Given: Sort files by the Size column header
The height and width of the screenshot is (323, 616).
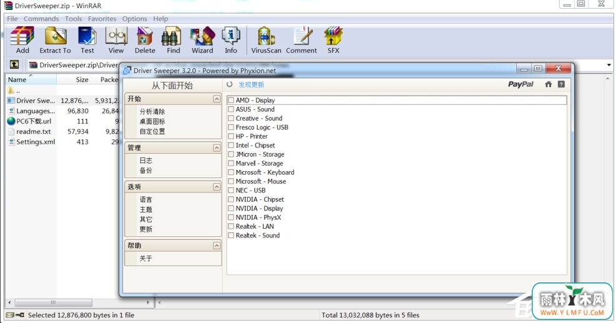Looking at the screenshot, I should [74, 79].
